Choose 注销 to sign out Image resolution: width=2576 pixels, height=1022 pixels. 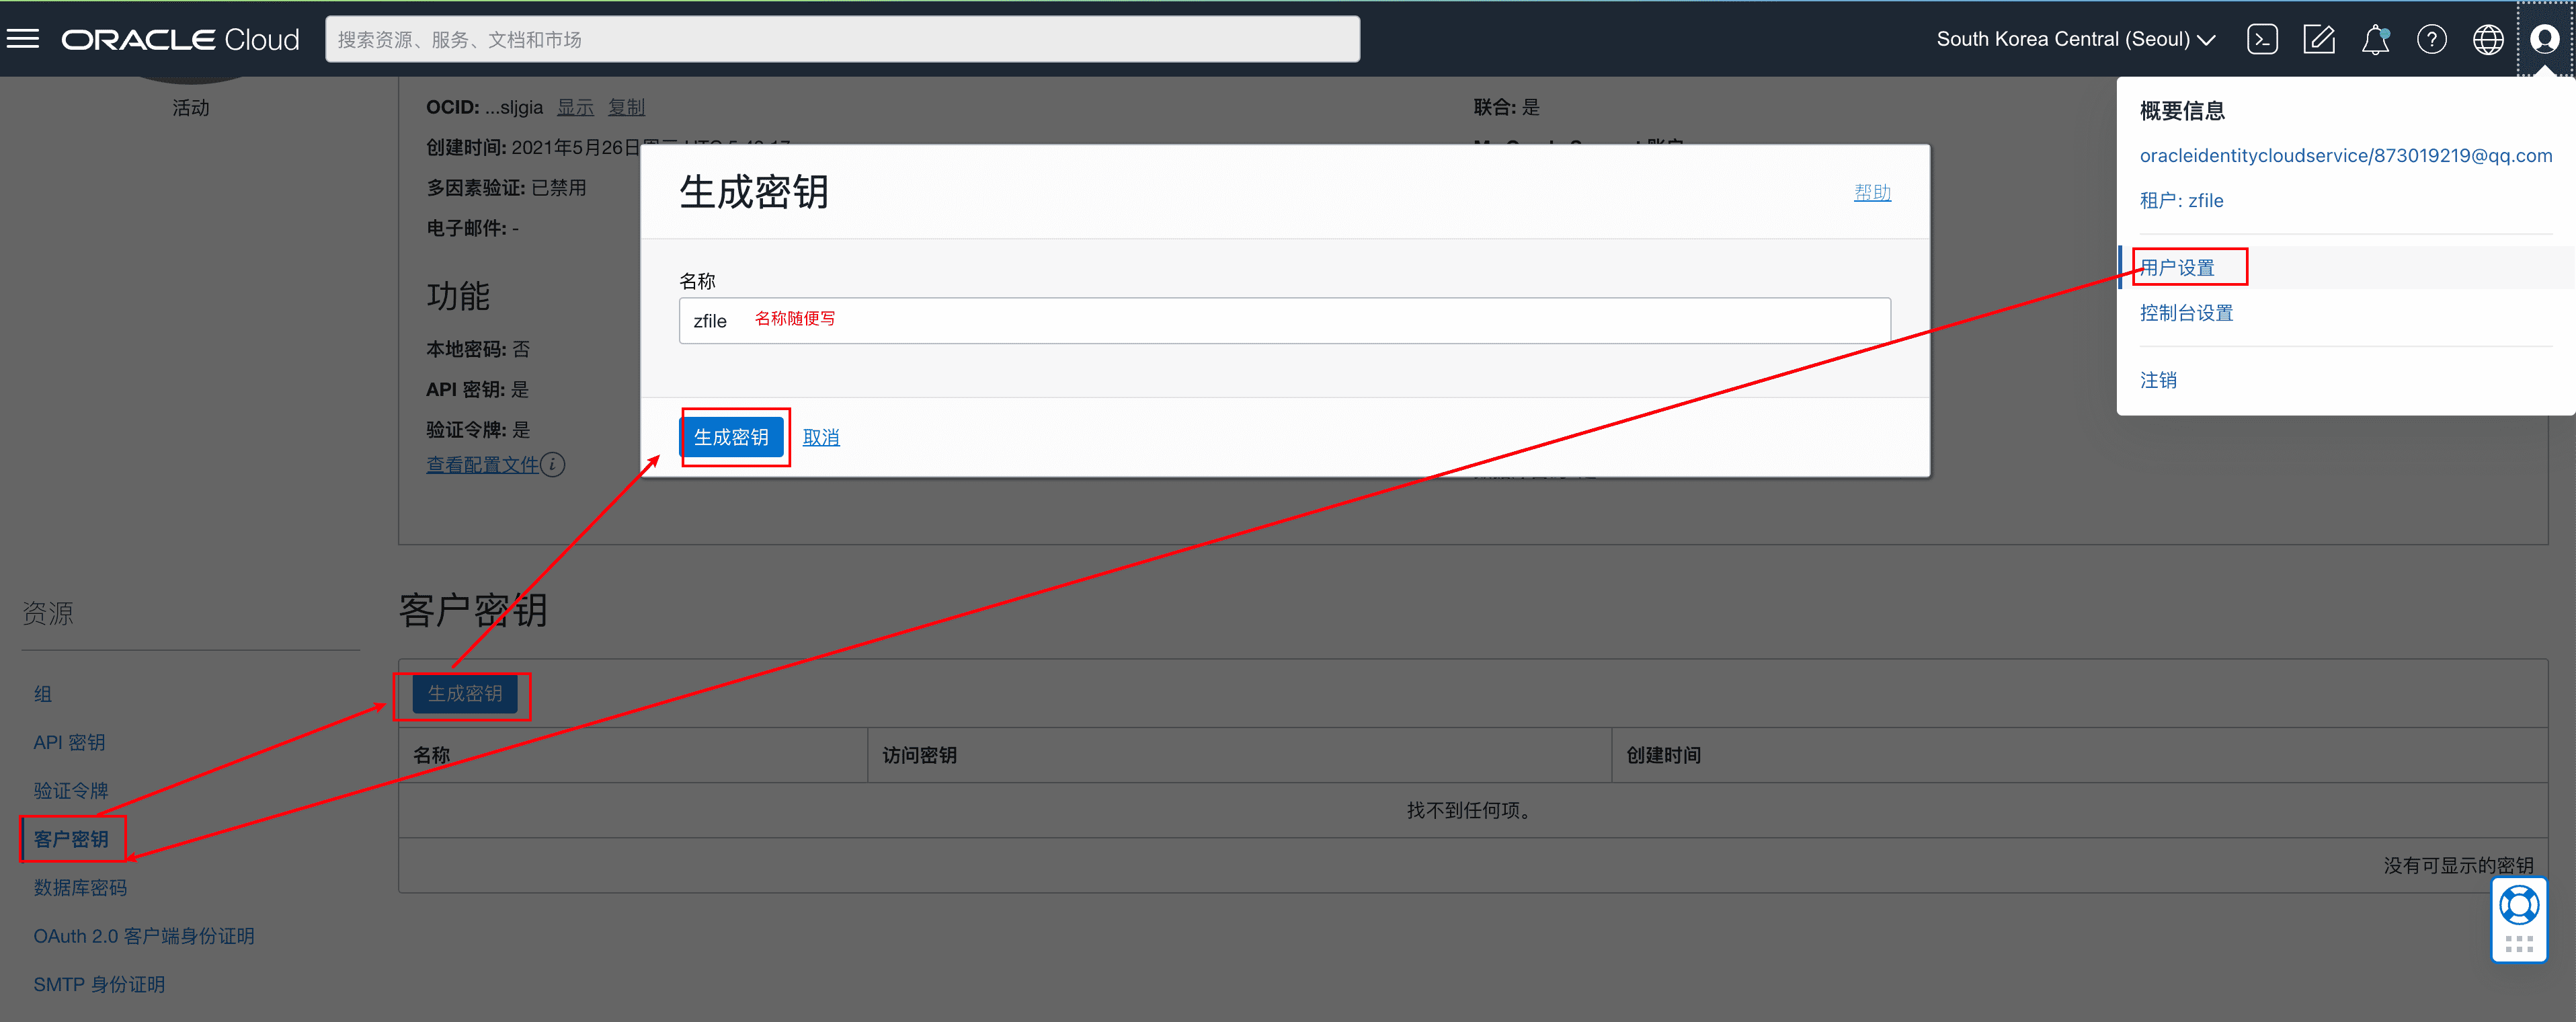tap(2158, 380)
